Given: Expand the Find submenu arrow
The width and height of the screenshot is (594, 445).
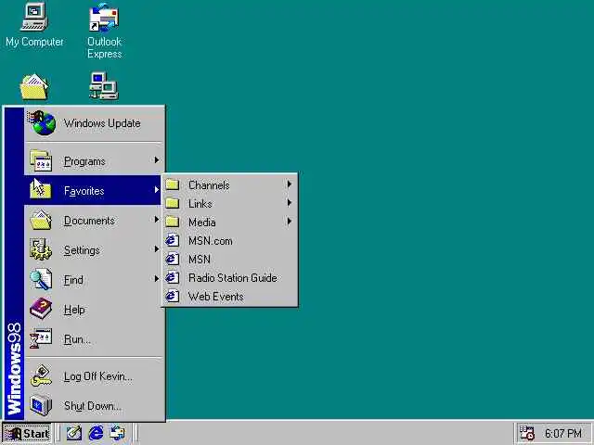Looking at the screenshot, I should [x=157, y=278].
